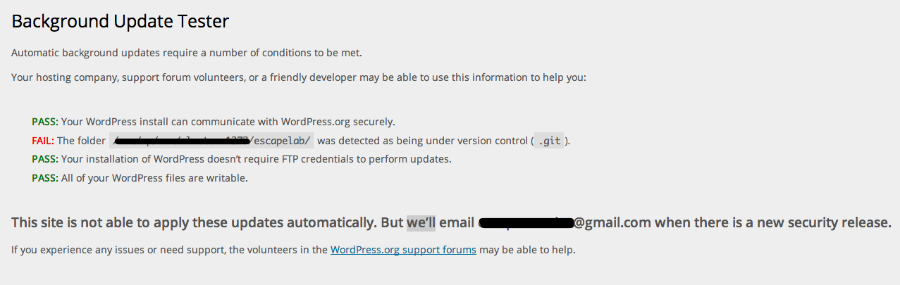Click "All of your WordPress files are writable"

[x=154, y=178]
